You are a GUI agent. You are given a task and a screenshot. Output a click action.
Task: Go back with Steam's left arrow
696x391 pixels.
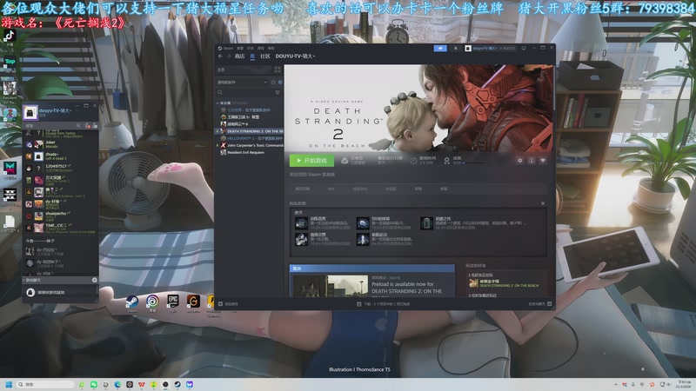221,56
